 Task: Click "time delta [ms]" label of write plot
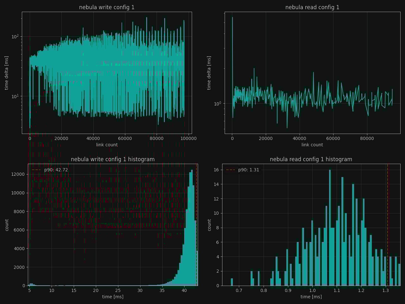[7, 73]
